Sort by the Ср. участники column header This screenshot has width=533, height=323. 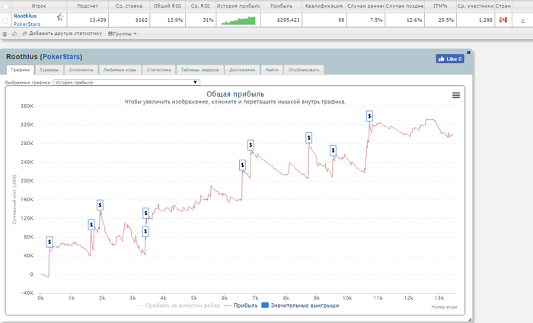point(475,6)
